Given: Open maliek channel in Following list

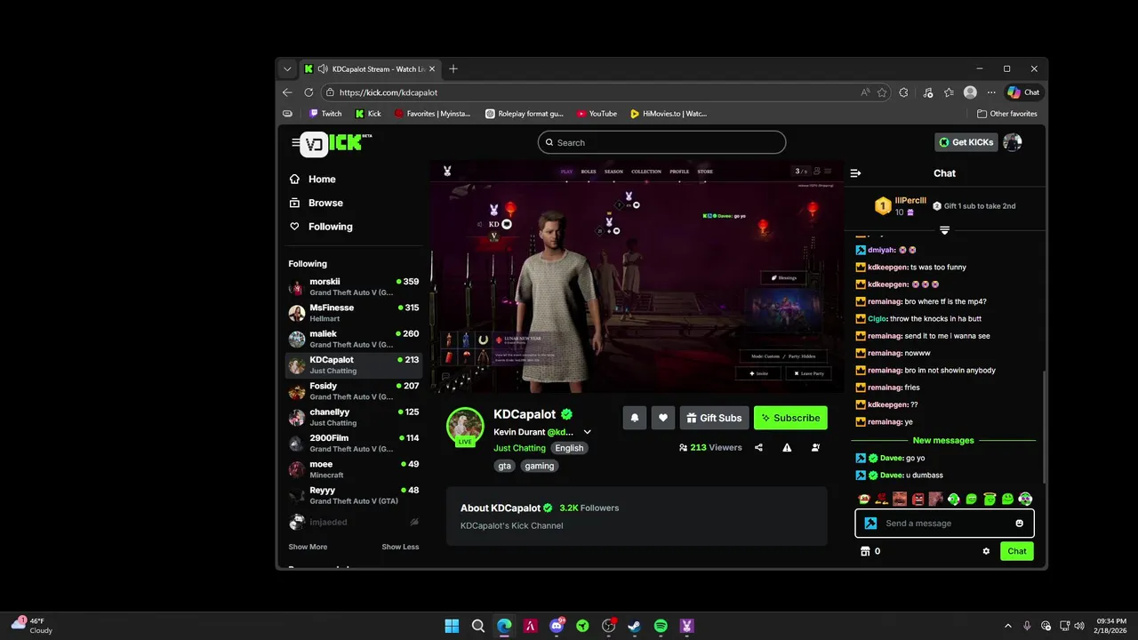Looking at the screenshot, I should pyautogui.click(x=354, y=339).
